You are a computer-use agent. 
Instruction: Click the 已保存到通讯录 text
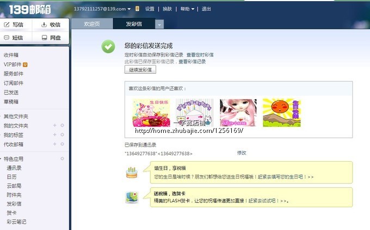point(140,145)
